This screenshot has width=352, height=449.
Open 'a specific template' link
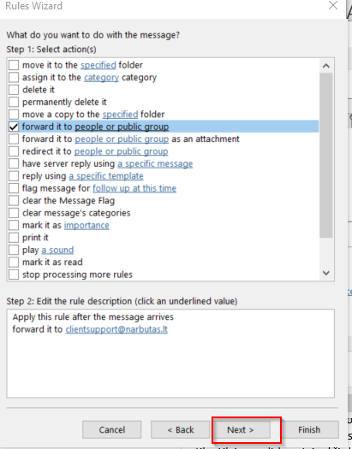[106, 176]
